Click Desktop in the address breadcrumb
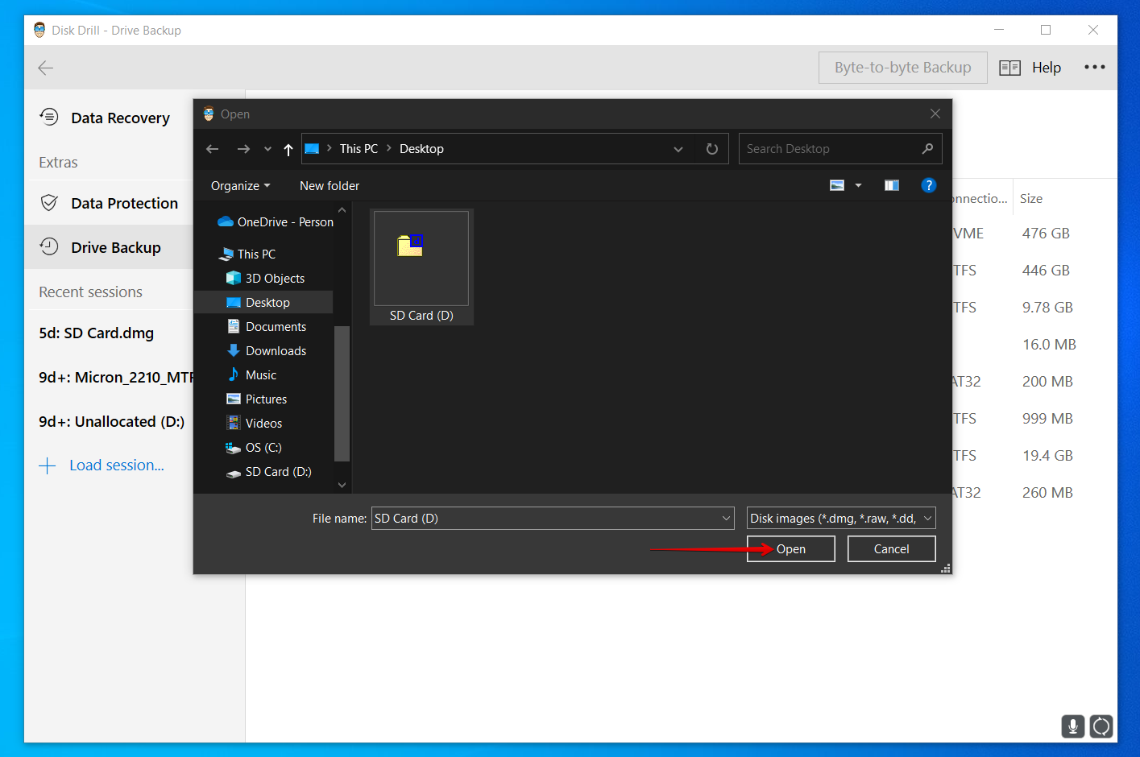 point(421,149)
